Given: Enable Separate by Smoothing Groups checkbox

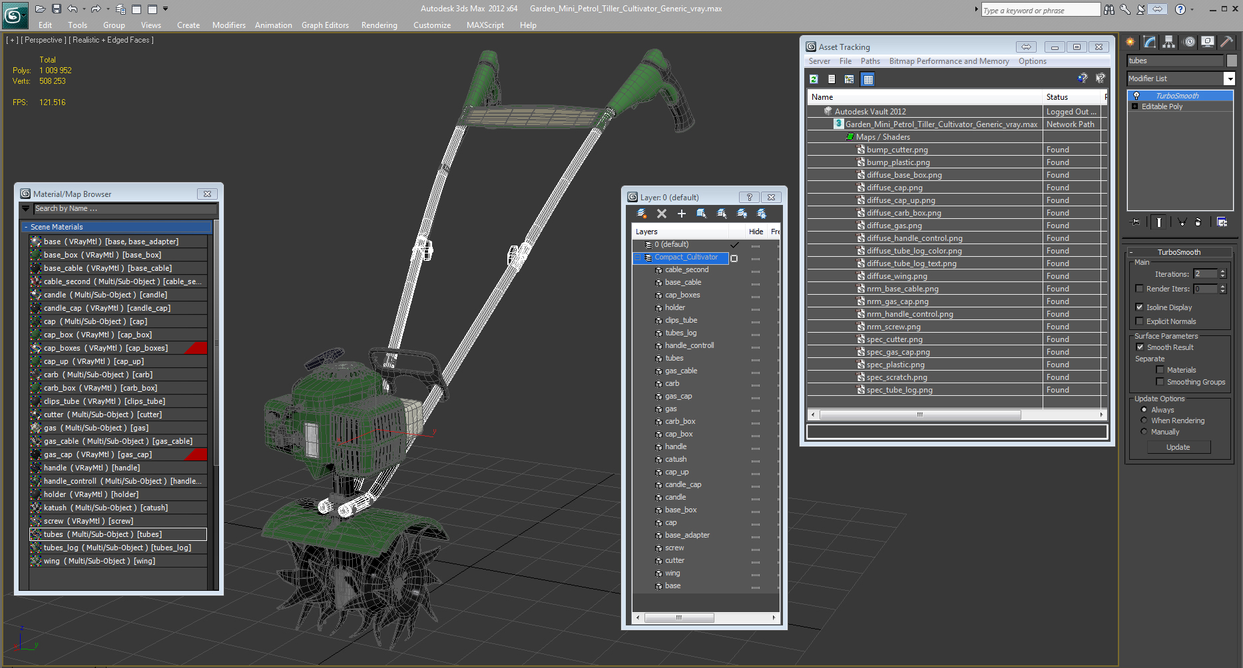Looking at the screenshot, I should (x=1160, y=382).
